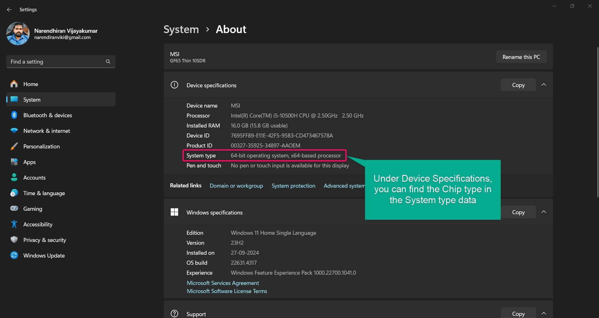
Task: Open Accessibility settings in sidebar
Action: point(61,224)
